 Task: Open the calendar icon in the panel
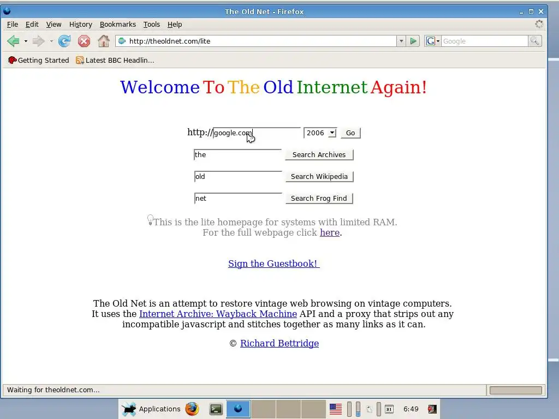click(x=389, y=409)
